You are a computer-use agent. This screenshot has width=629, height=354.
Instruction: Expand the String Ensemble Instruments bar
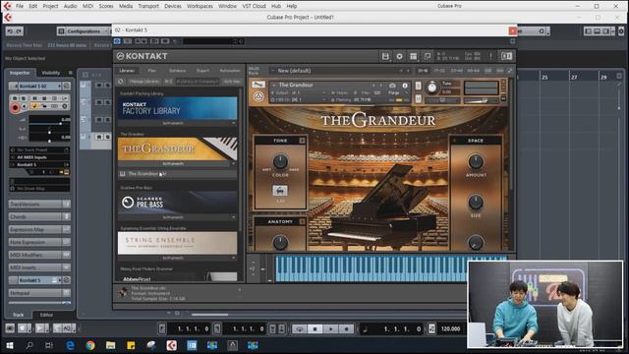177,258
